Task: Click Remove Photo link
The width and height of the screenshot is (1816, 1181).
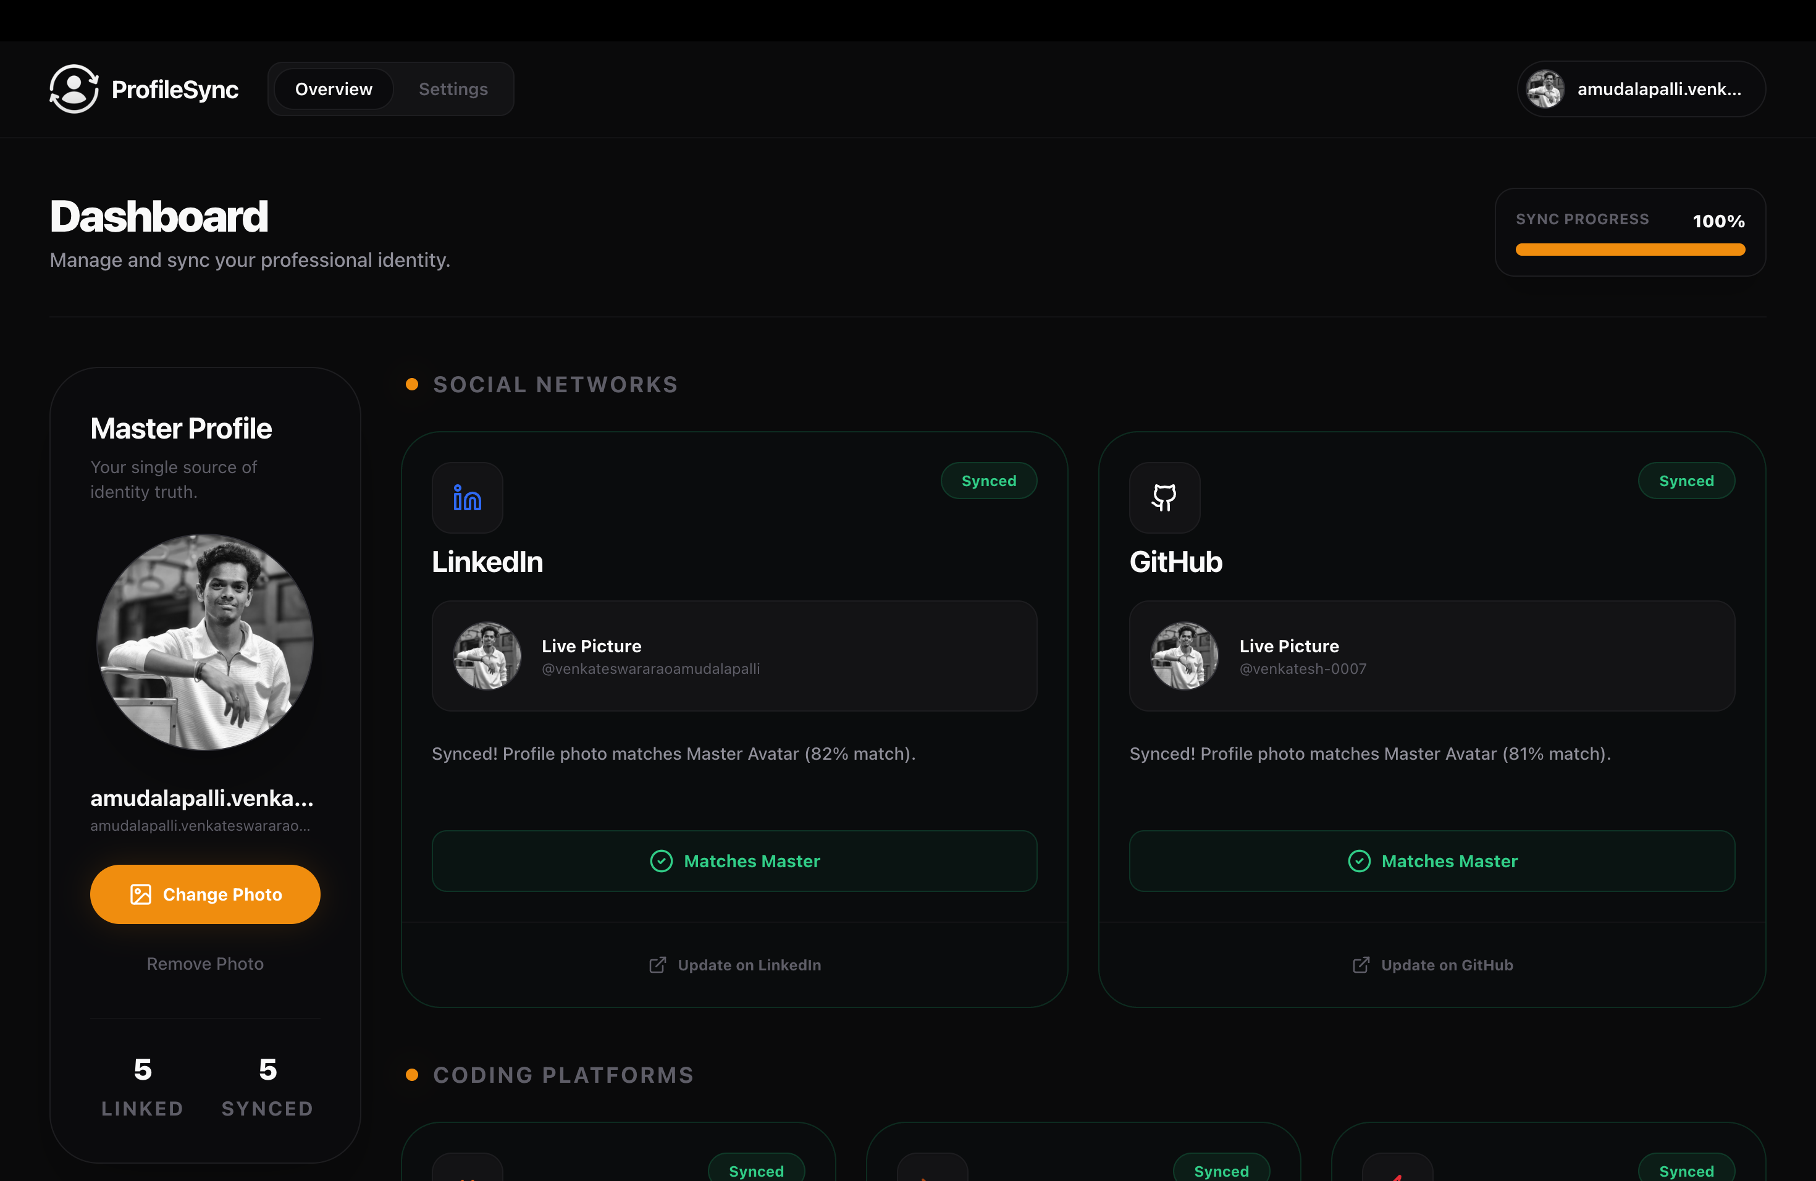Action: 204,964
